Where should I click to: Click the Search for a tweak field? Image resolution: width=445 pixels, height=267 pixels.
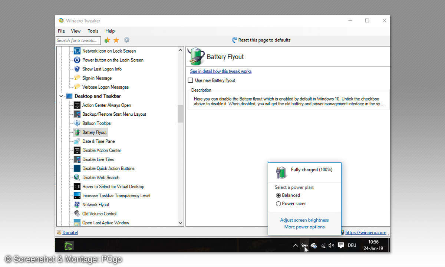(x=79, y=40)
